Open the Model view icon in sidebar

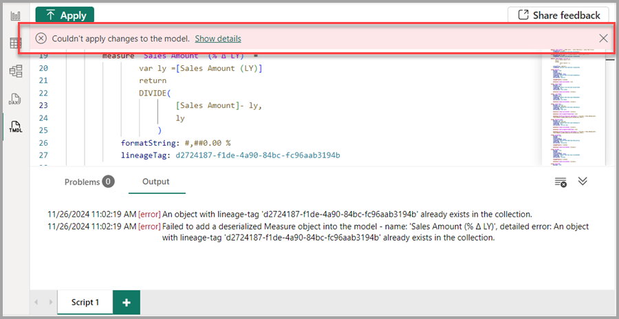coord(16,71)
